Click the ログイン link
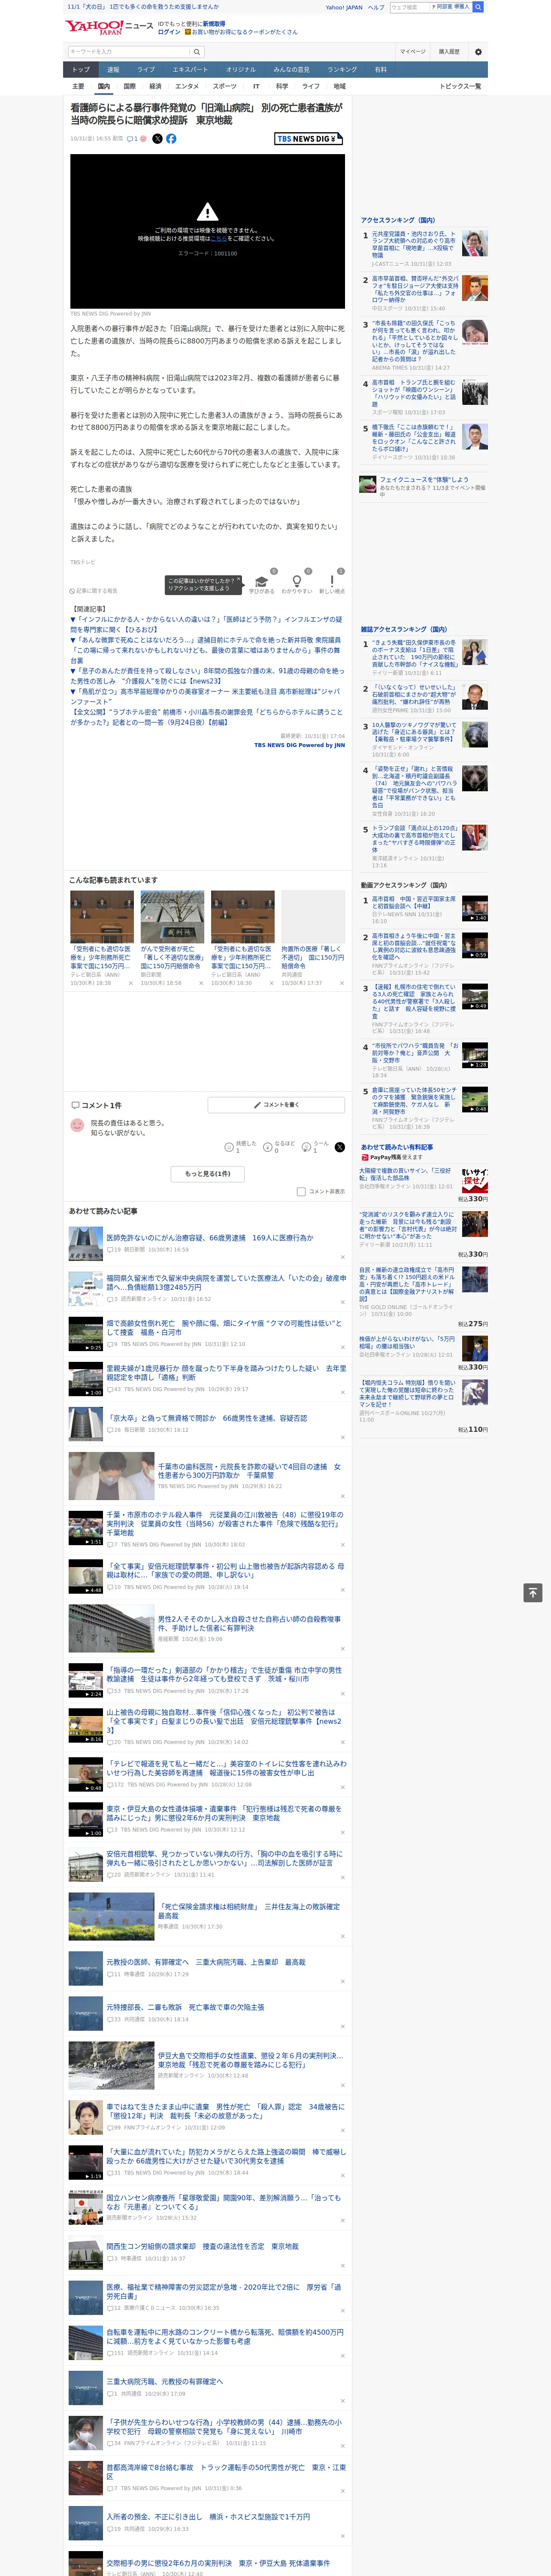551x2576 pixels. [169, 32]
